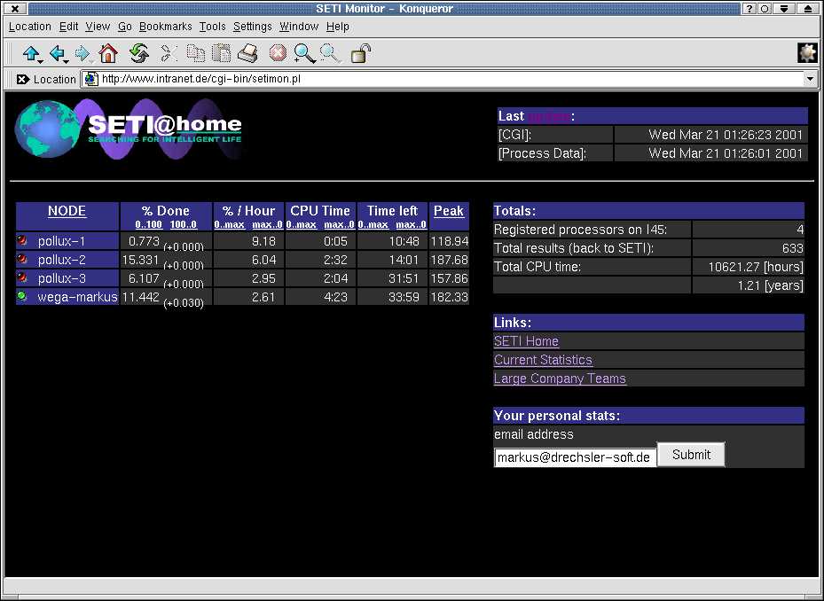Click the Peak value 187.68
824x601 pixels.
450,260
